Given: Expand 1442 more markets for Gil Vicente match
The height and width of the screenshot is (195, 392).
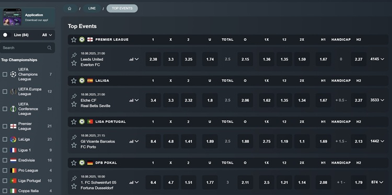Looking at the screenshot, I should click(377, 141).
